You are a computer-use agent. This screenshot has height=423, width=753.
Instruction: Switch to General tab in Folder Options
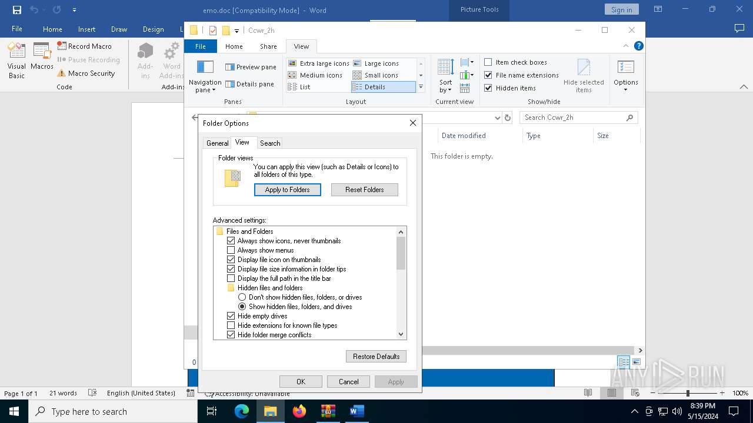click(x=217, y=143)
